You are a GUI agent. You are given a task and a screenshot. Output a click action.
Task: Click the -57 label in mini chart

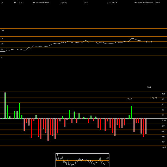(108, 158)
